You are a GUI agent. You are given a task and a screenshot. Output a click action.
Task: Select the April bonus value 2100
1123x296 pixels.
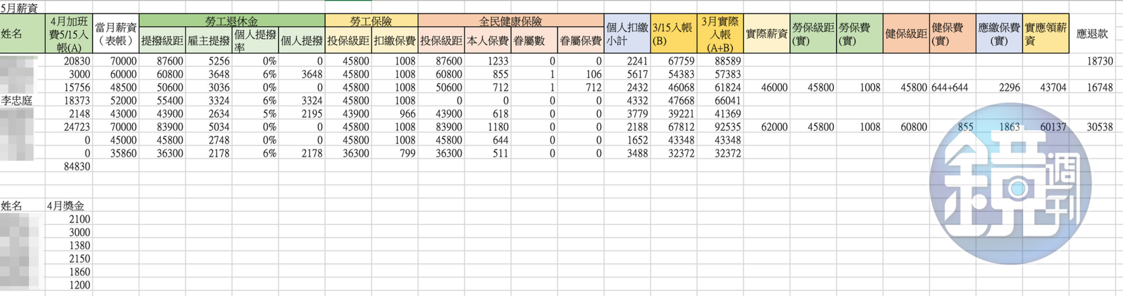pos(69,219)
